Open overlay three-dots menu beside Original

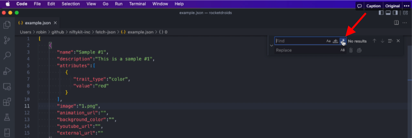pos(406,6)
